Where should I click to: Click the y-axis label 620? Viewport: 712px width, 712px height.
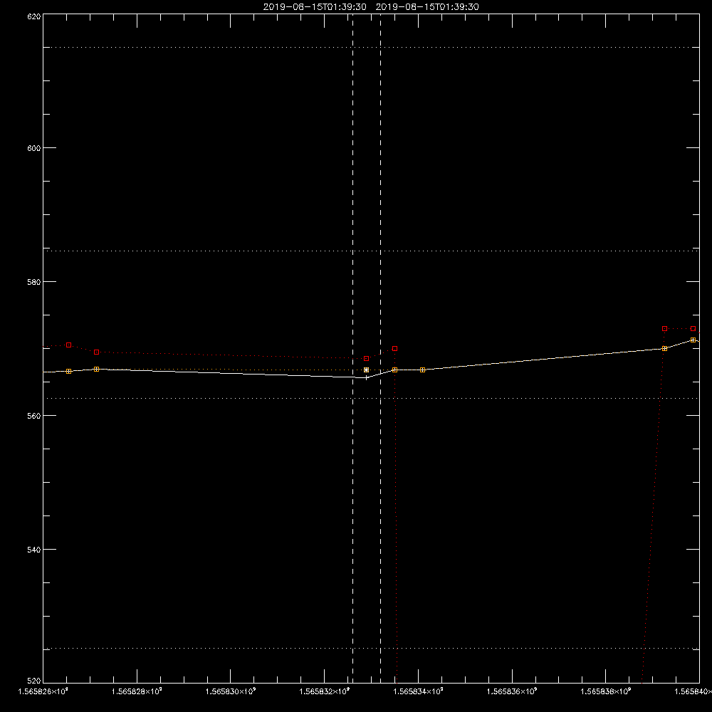[34, 17]
